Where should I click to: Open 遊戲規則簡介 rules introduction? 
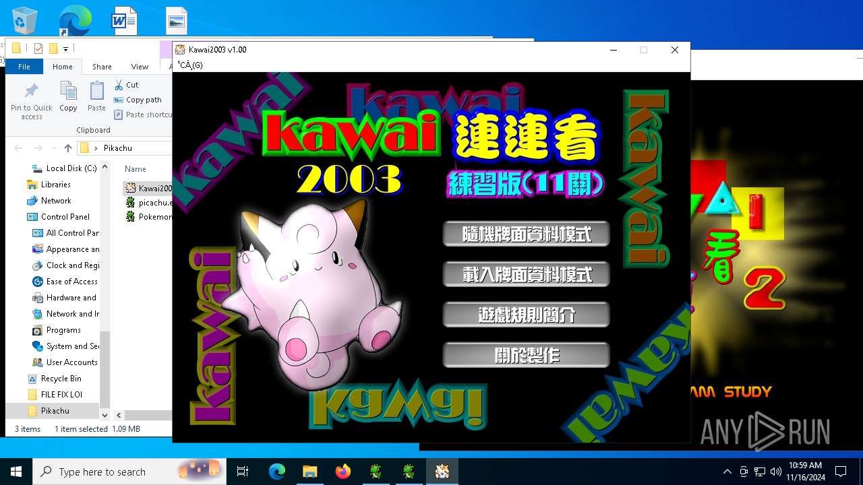[x=527, y=315]
